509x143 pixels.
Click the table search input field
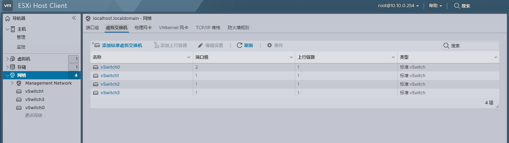tap(473, 46)
